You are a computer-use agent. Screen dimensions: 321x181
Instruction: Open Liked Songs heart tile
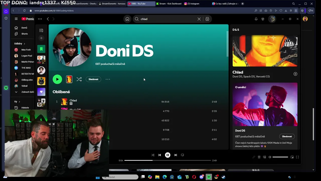41,92
